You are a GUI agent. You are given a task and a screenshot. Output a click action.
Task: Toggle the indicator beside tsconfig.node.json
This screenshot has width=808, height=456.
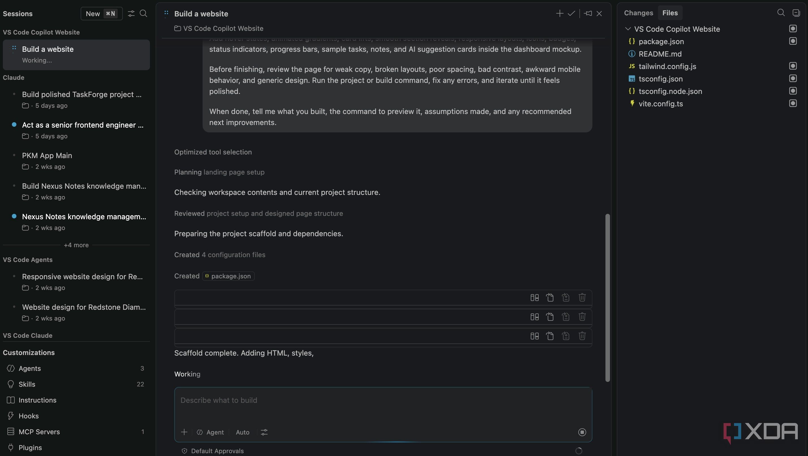tap(793, 91)
